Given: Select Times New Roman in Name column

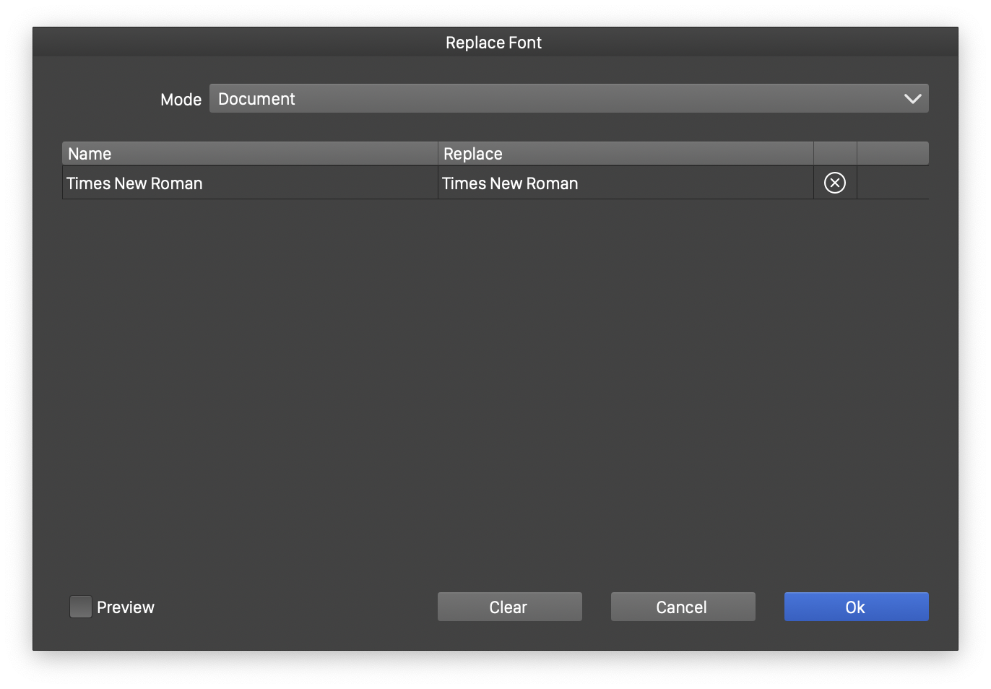Looking at the screenshot, I should (135, 183).
